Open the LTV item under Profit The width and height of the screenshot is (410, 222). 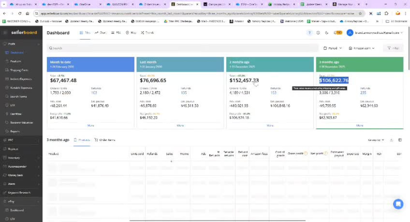click(x=13, y=105)
